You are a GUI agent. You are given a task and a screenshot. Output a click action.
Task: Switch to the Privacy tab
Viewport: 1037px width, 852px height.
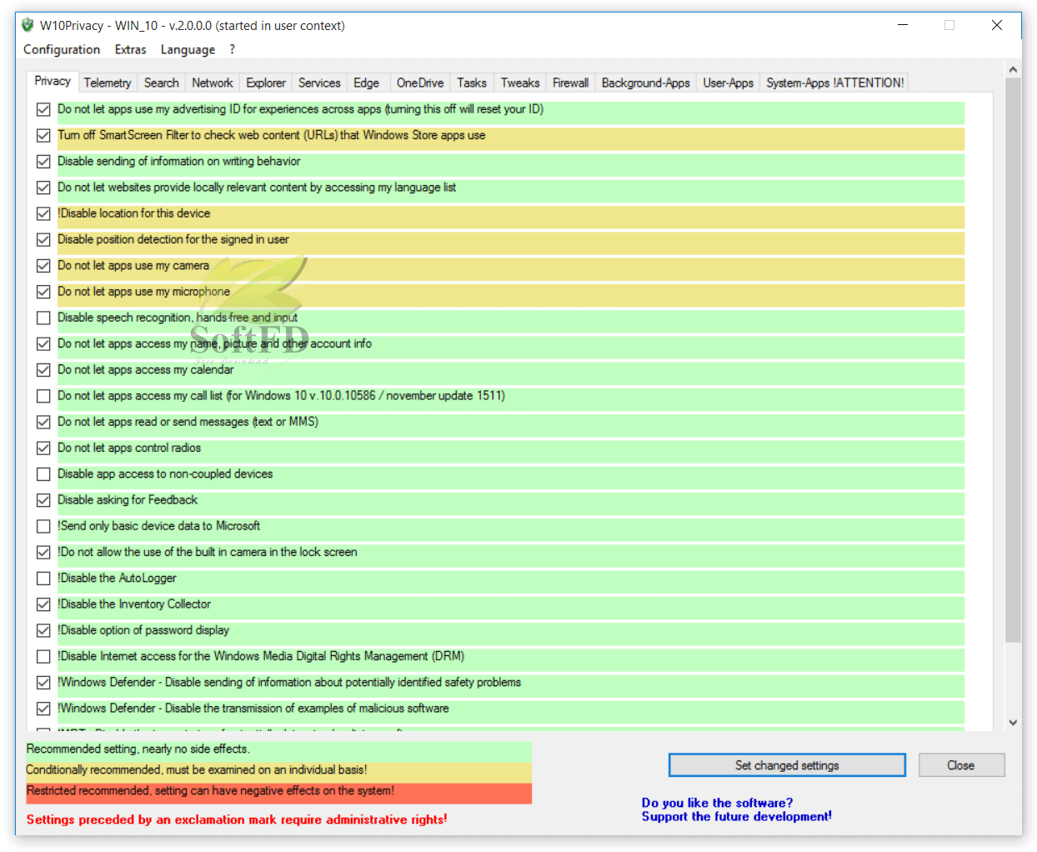pyautogui.click(x=53, y=81)
